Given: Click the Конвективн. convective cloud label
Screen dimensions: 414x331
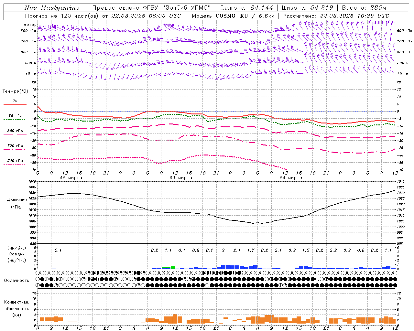Looking at the screenshot, I should pyautogui.click(x=16, y=302).
